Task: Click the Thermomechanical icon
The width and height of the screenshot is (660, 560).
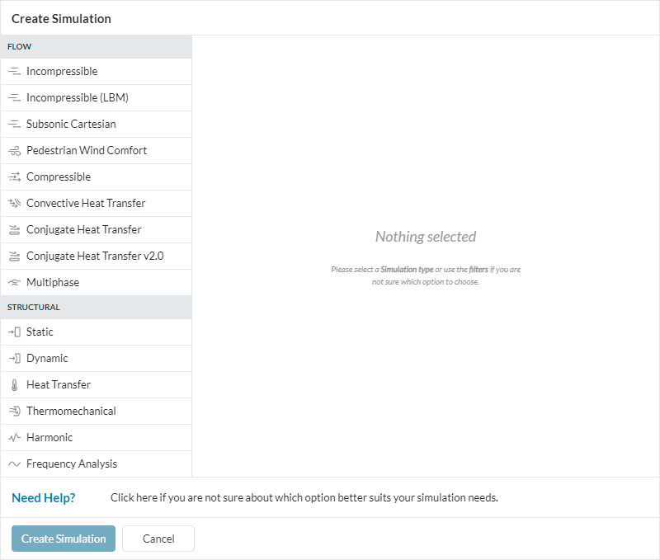Action: 14,412
